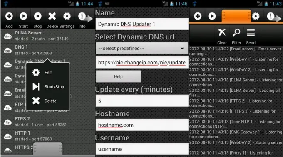Select the HTTP 1 web cloud icon
Image resolution: width=283 pixels, height=157 pixels.
pyautogui.click(x=8, y=137)
